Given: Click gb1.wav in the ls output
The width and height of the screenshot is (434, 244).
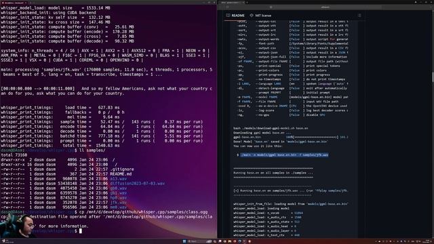Looking at the screenshot, I should click(x=119, y=192).
